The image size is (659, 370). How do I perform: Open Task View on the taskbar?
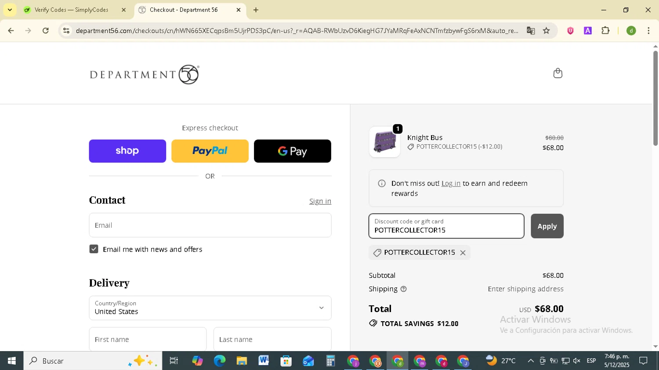tap(174, 361)
